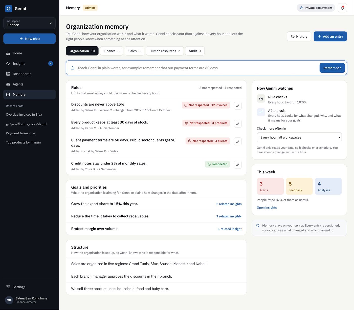Open the 1 related insight link

pyautogui.click(x=230, y=229)
